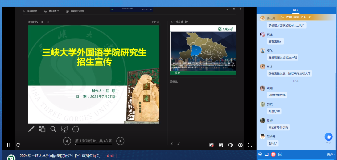Click the 无备注 notes area
337x160 pixels.
(174, 81)
